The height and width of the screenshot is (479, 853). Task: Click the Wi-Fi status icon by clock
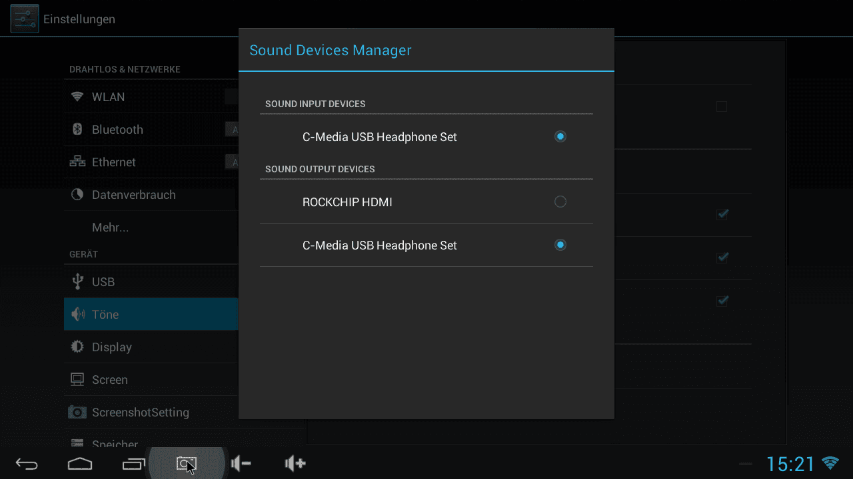click(830, 463)
